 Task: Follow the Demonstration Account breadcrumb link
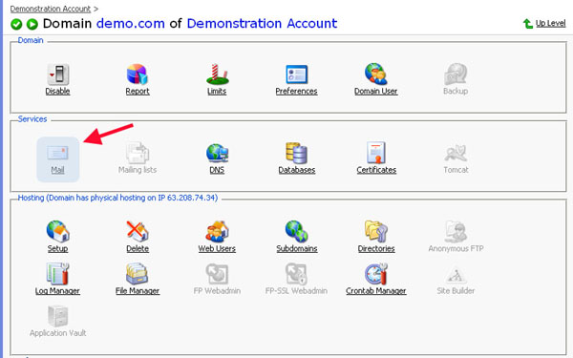51,9
